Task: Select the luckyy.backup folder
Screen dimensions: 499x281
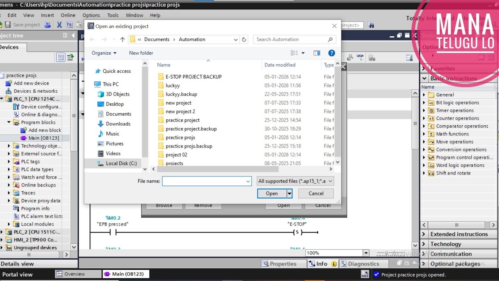Action: click(181, 94)
